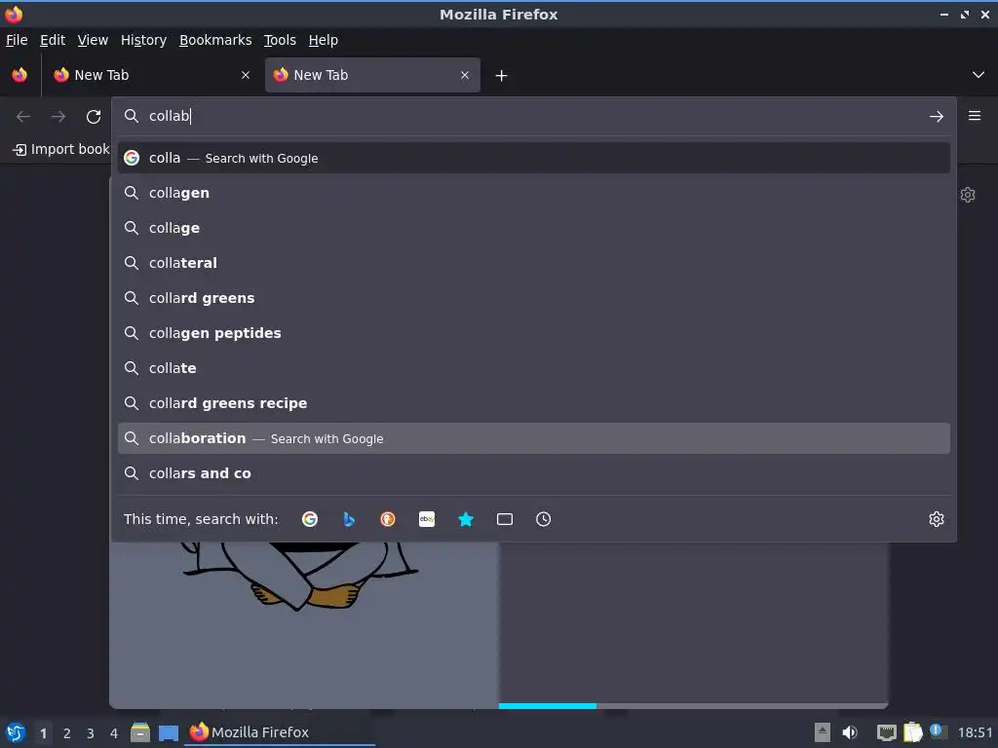Go back one page

[x=23, y=117]
